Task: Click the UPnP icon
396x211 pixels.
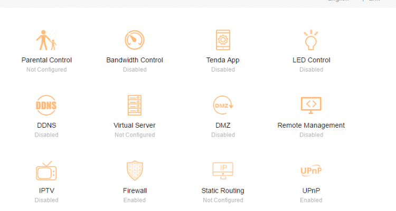Action: click(311, 171)
